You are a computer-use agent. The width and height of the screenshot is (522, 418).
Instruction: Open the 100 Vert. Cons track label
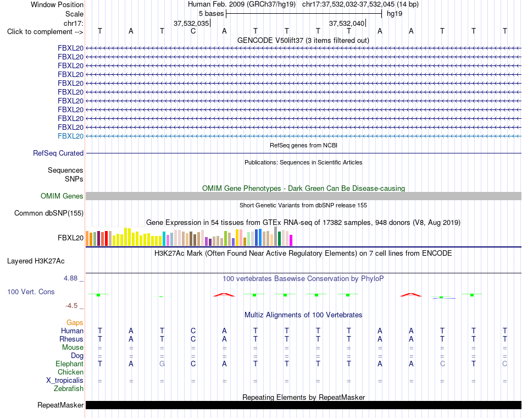[31, 291]
